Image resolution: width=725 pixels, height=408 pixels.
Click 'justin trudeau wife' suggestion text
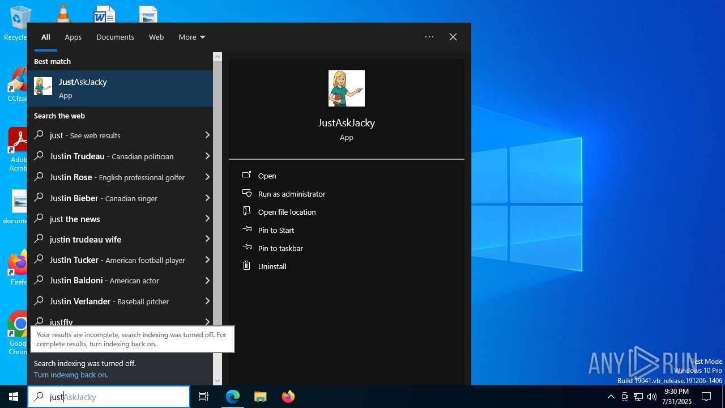(86, 239)
